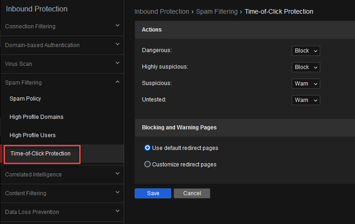Expand the Correlated Intelligence chevron
This screenshot has height=224, width=355.
pos(117,173)
